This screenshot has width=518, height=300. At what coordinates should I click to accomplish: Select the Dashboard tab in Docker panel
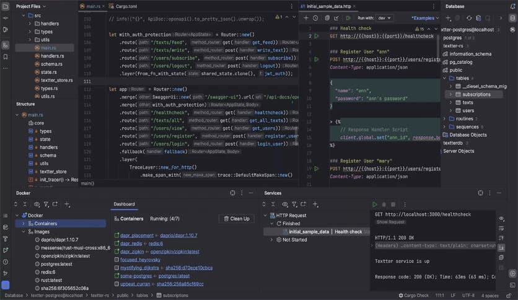point(124,204)
